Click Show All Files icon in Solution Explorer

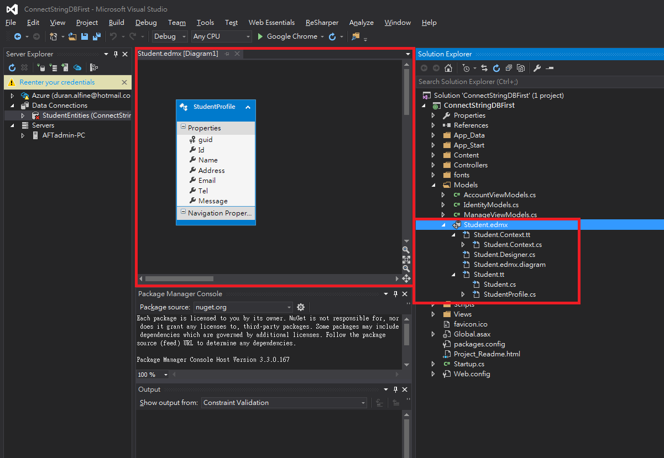[x=521, y=68]
